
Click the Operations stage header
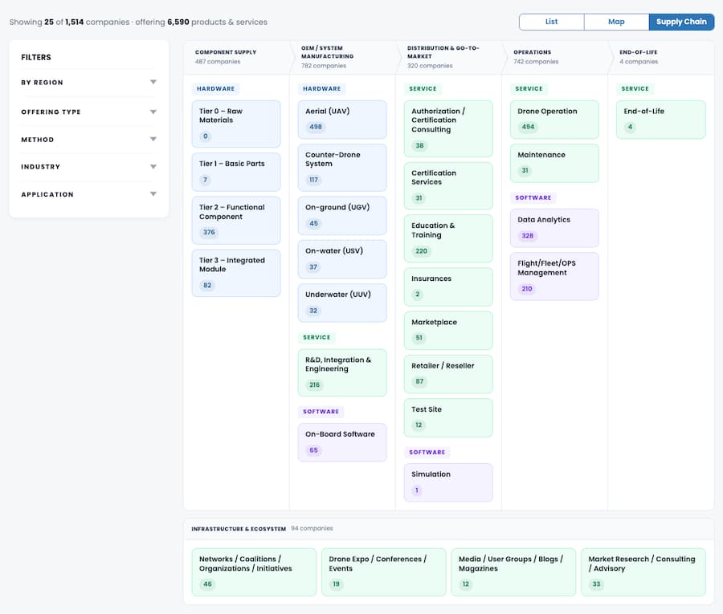pos(555,57)
